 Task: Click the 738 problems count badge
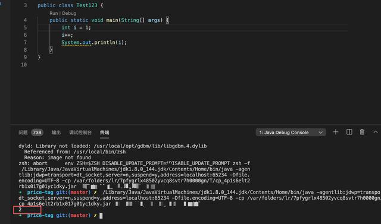[37, 132]
